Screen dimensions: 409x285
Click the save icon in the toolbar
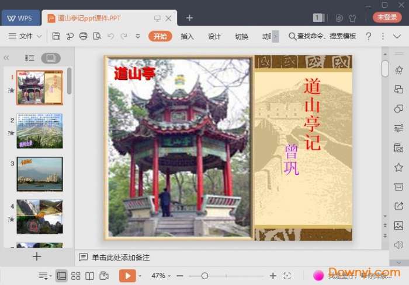tap(56, 36)
